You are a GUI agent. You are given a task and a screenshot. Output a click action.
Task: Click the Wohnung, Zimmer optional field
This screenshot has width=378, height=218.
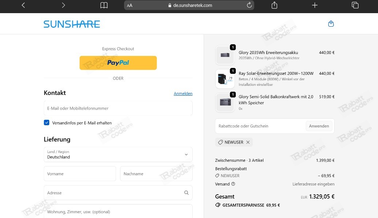(x=118, y=211)
